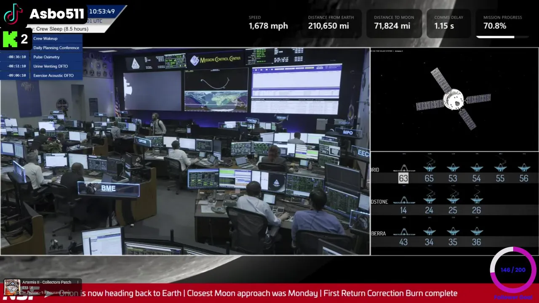Select Canberra antenna 36 dish icon
This screenshot has height=303, width=539.
(x=477, y=231)
